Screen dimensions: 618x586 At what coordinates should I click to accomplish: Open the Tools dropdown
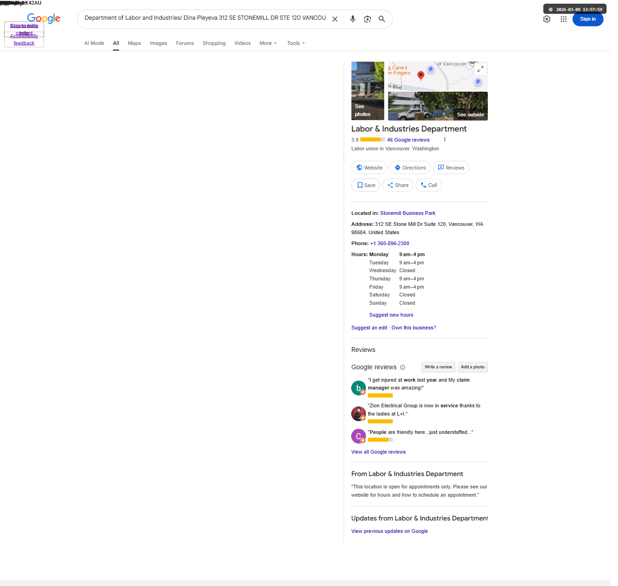[296, 43]
